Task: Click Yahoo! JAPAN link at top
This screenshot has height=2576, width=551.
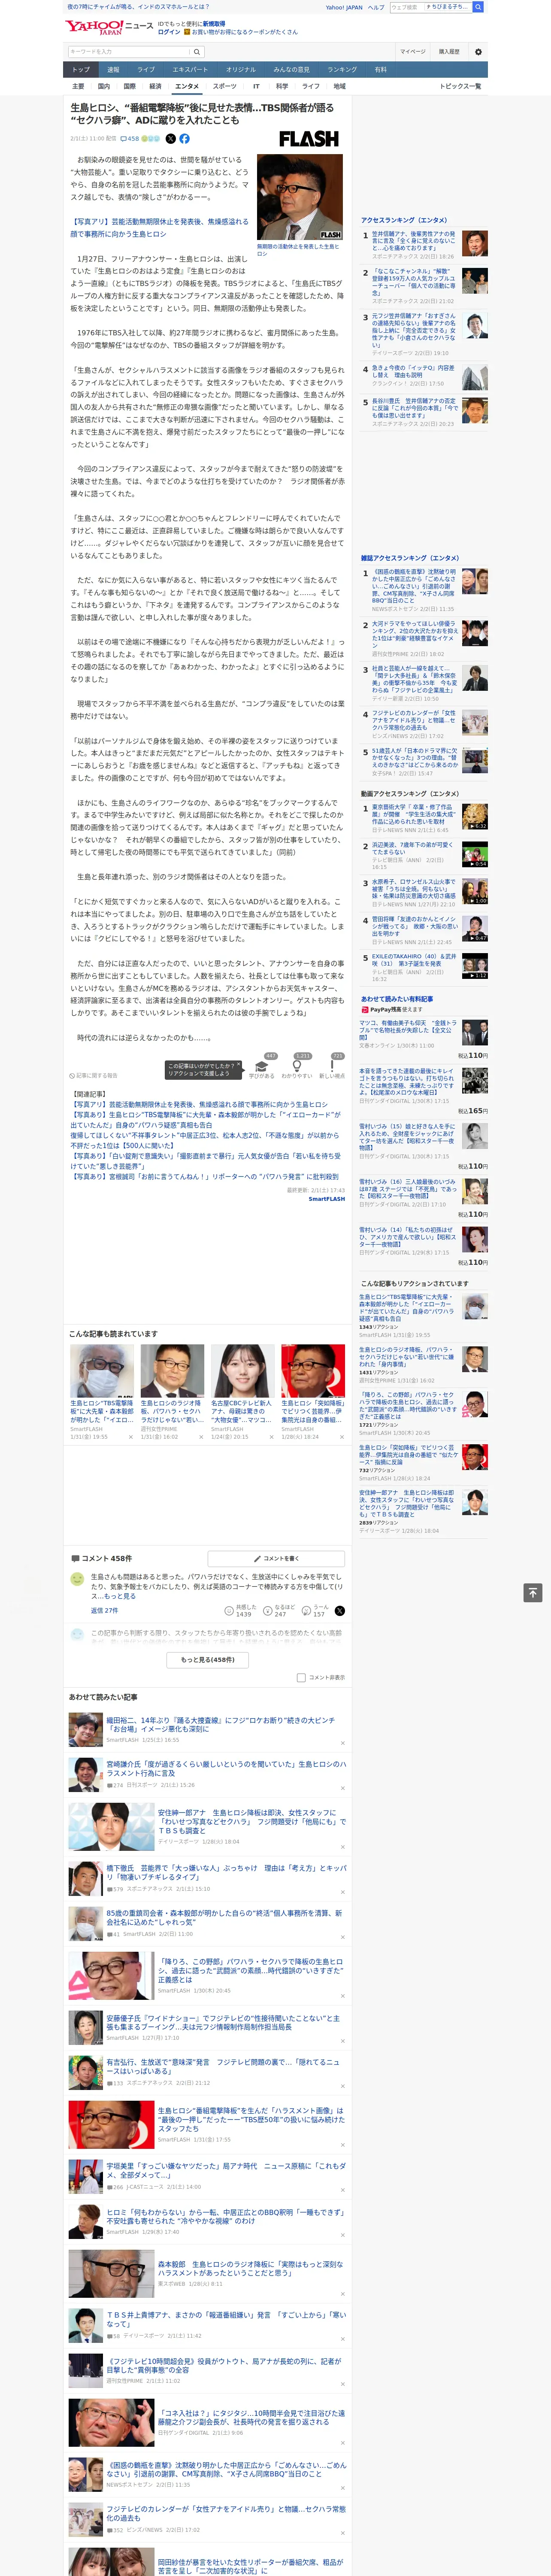Action: click(344, 7)
